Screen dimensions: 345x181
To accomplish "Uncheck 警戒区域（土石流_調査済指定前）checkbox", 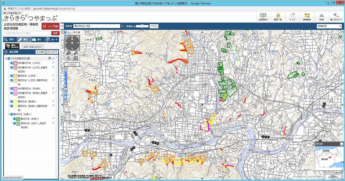I will (x=12, y=80).
